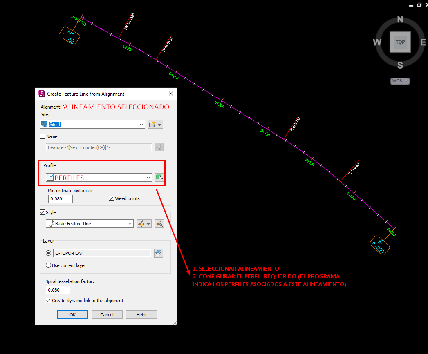428x354 pixels.
Task: Open the style preview magnifier icon
Action: click(159, 223)
